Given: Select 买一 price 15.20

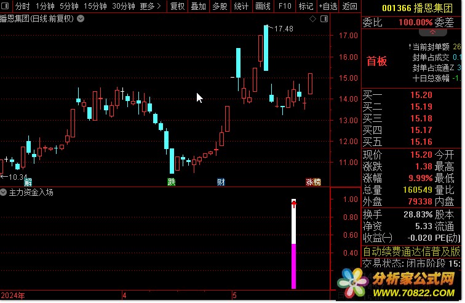Looking at the screenshot, I should tap(421, 95).
